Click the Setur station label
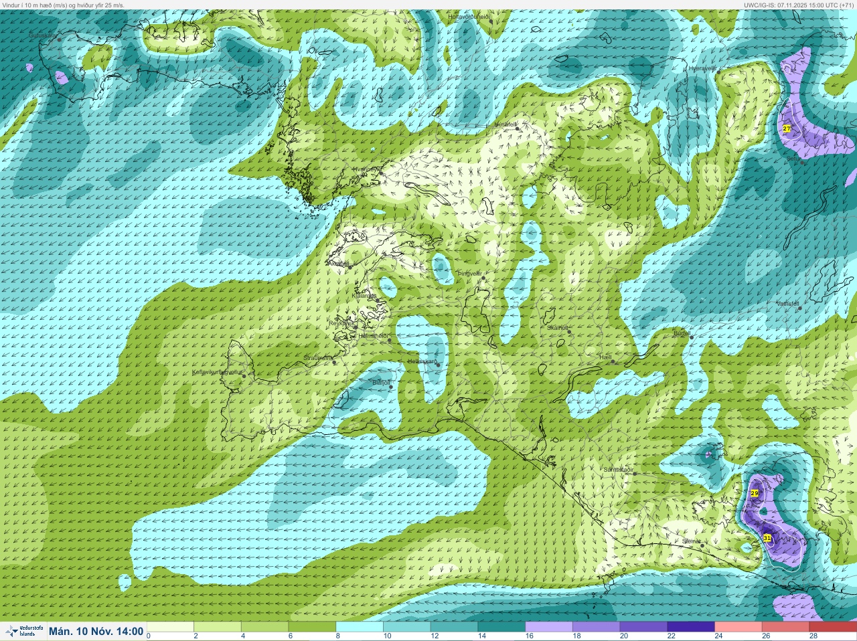Image resolution: width=857 pixels, height=641 pixels. coord(793,158)
